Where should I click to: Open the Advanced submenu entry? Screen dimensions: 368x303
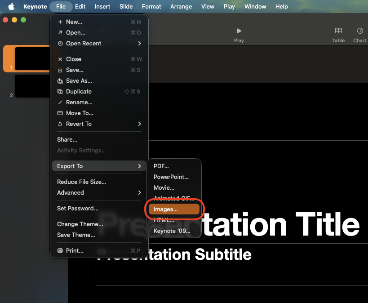click(99, 192)
